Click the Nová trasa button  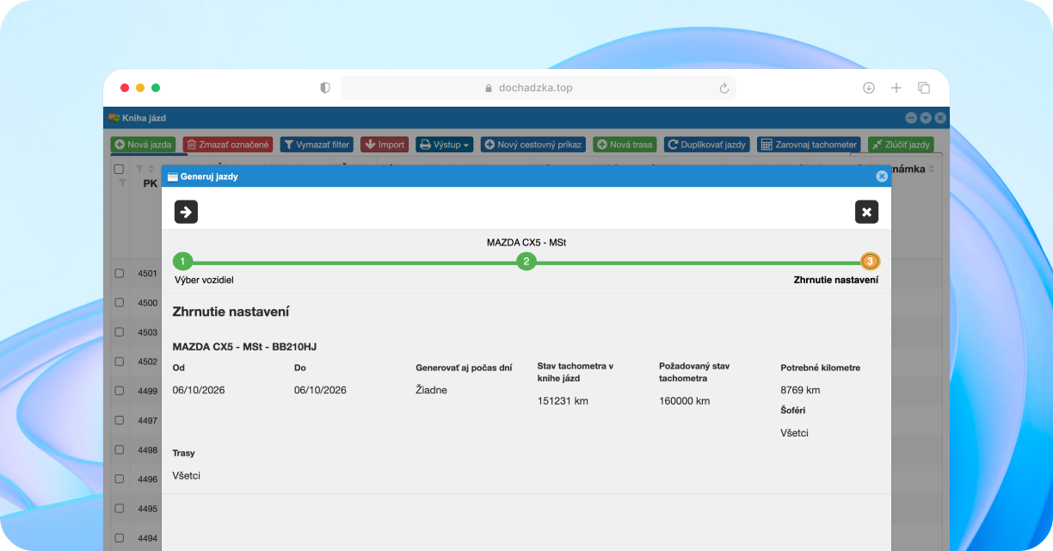pyautogui.click(x=625, y=145)
